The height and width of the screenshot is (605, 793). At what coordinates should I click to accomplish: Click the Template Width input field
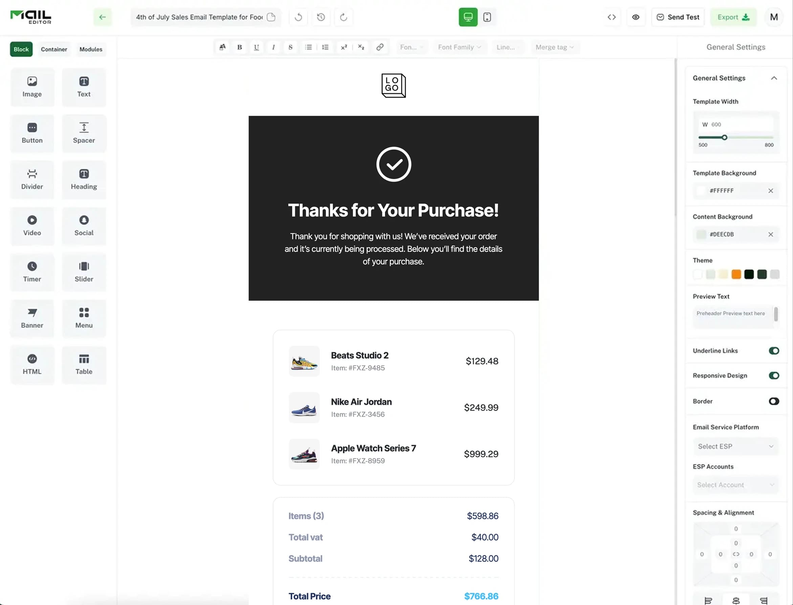point(735,125)
